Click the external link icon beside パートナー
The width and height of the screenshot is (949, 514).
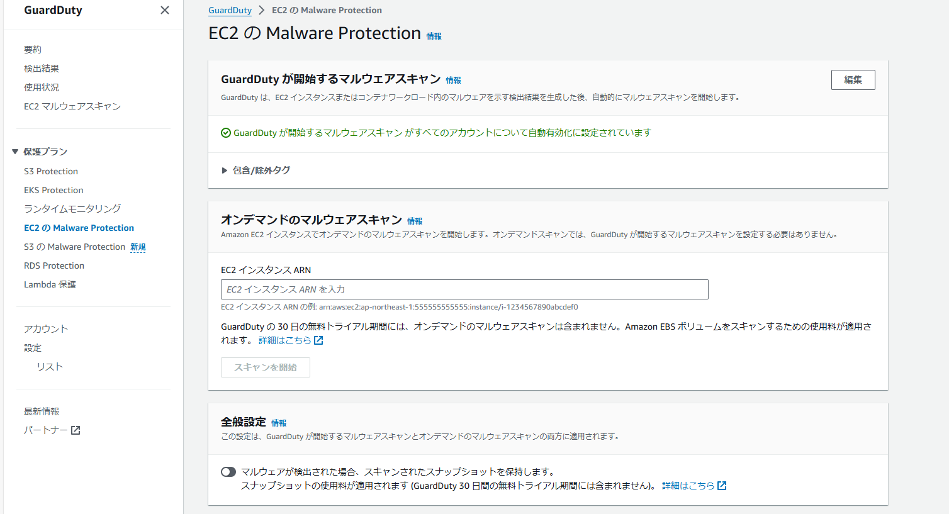(x=76, y=430)
